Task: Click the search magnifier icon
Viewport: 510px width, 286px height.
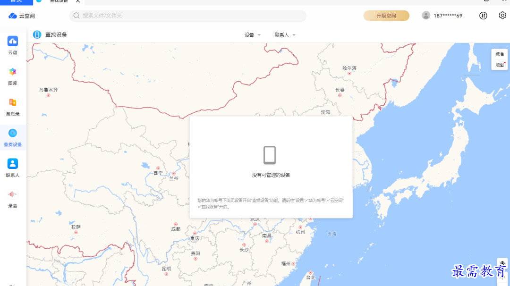Action: [76, 16]
